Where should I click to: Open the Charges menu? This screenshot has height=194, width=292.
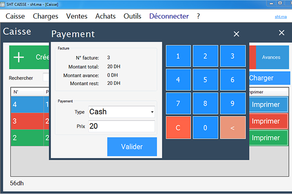[46, 16]
